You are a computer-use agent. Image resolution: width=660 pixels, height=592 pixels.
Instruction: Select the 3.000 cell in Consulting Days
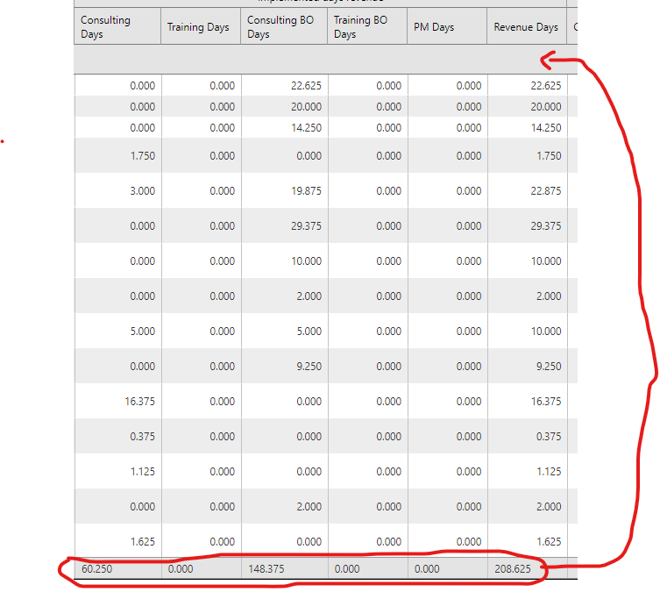pos(143,191)
